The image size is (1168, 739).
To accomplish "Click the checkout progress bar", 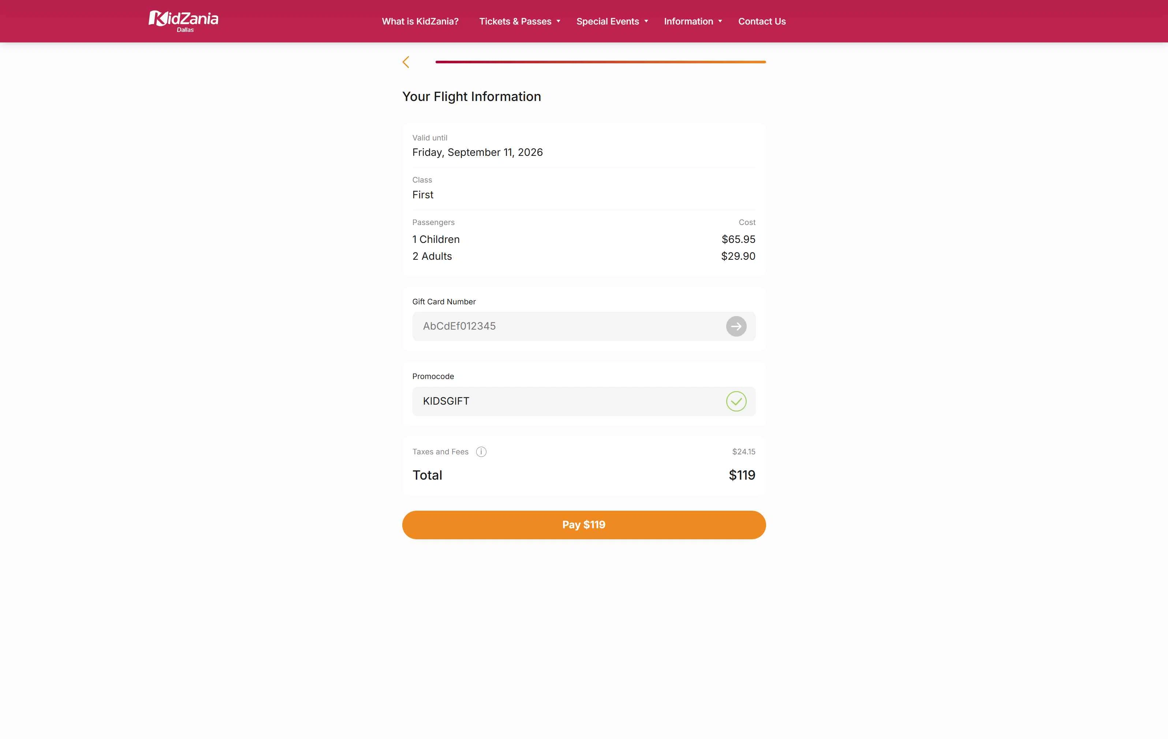I will pyautogui.click(x=601, y=62).
